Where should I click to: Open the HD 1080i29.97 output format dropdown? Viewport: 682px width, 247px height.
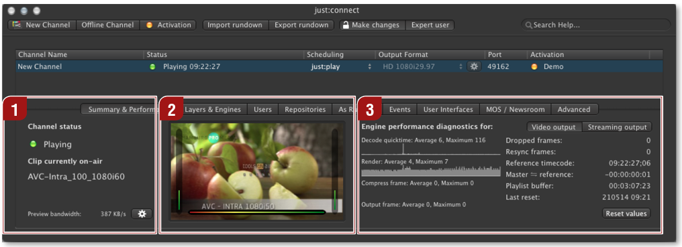(423, 67)
